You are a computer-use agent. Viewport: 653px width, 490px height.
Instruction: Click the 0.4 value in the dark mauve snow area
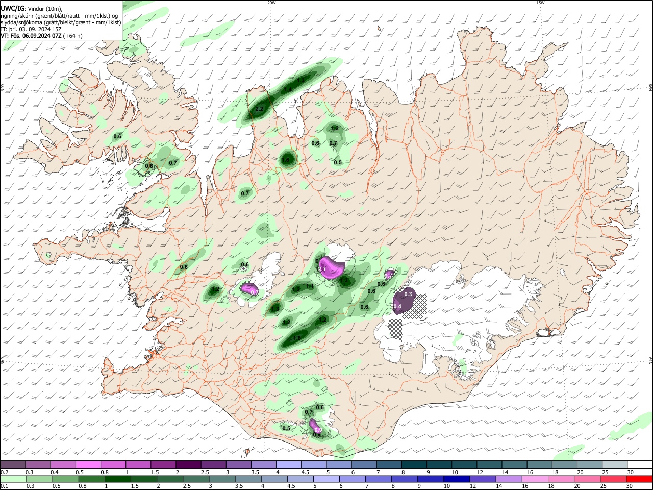pyautogui.click(x=398, y=306)
